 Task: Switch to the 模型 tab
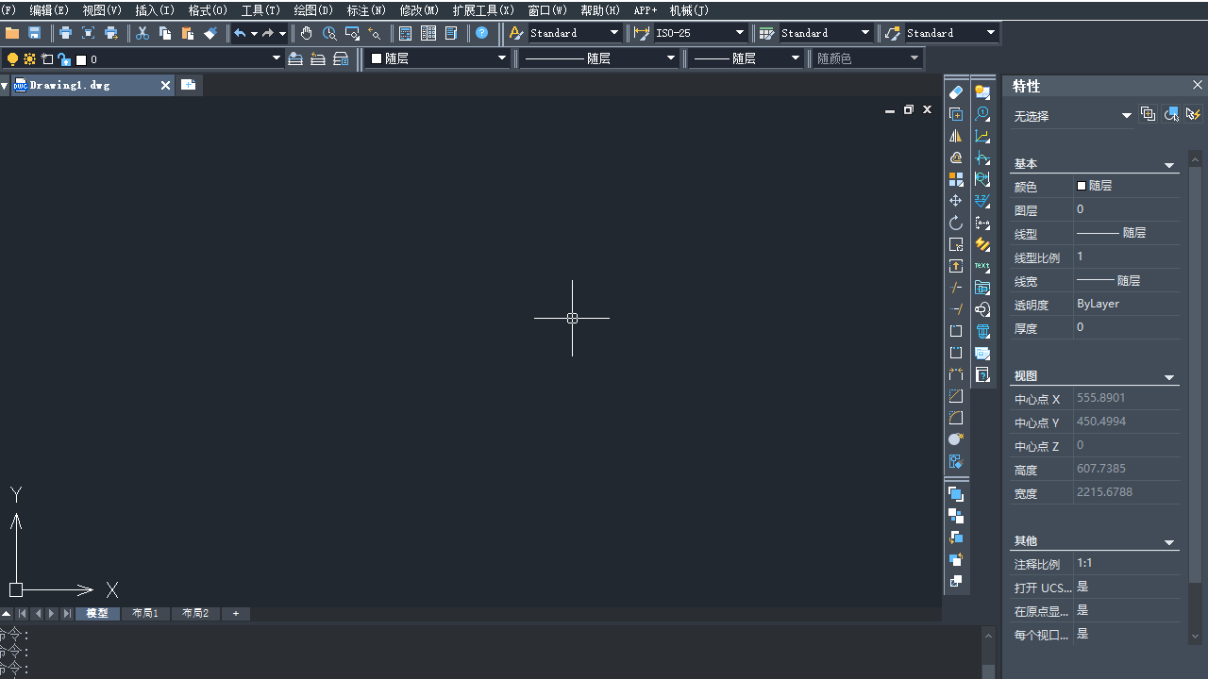(x=97, y=613)
